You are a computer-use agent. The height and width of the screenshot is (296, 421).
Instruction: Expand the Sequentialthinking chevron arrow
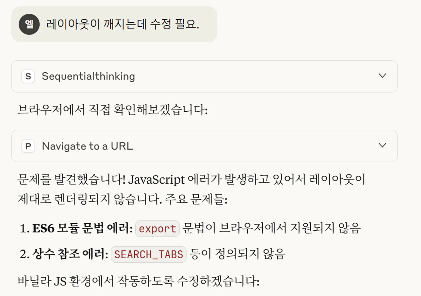[x=382, y=76]
